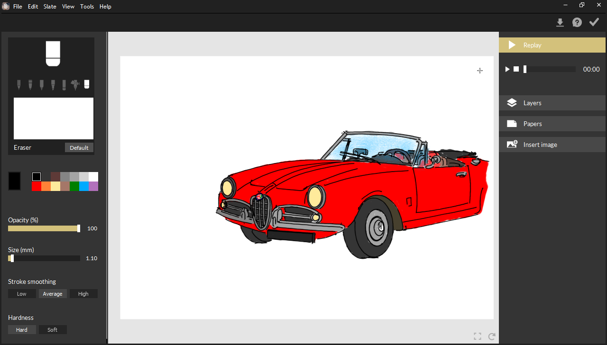Open the Edit menu
607x345 pixels.
[33, 7]
